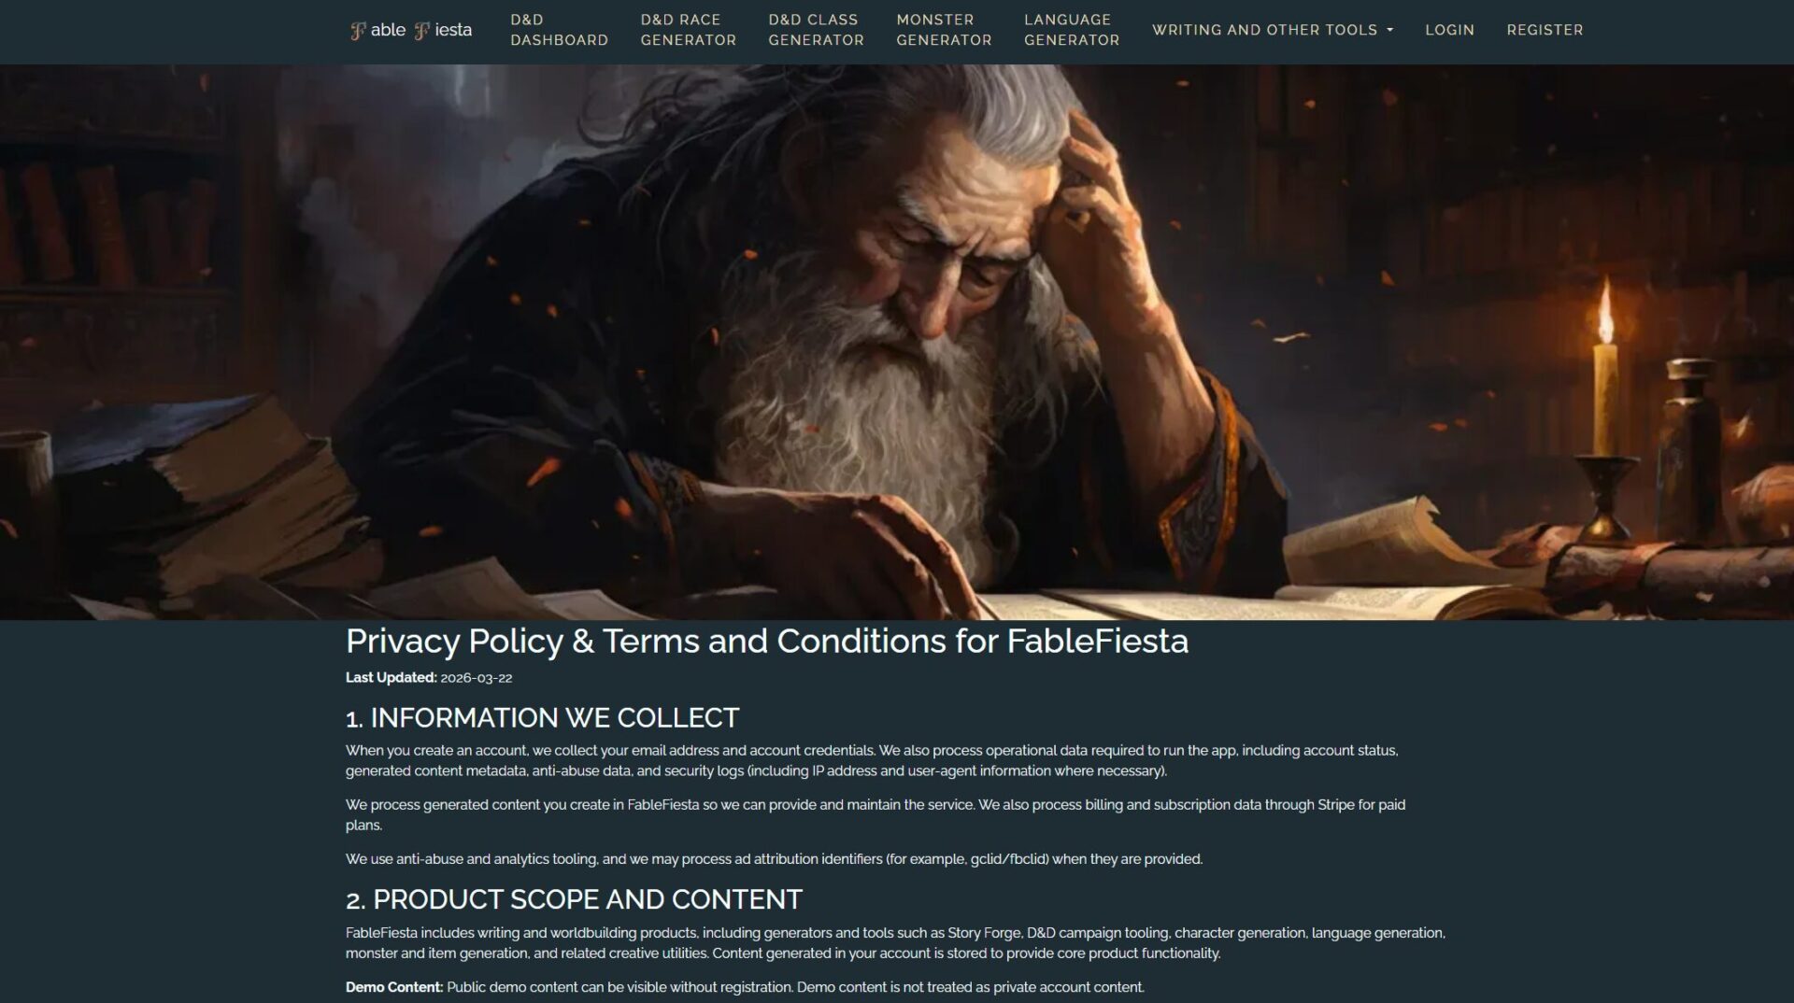Open the Login page
Image resolution: width=1794 pixels, height=1003 pixels.
(x=1449, y=30)
